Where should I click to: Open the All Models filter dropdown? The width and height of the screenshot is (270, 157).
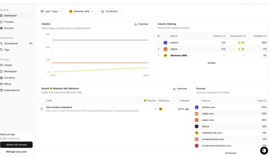111,11
